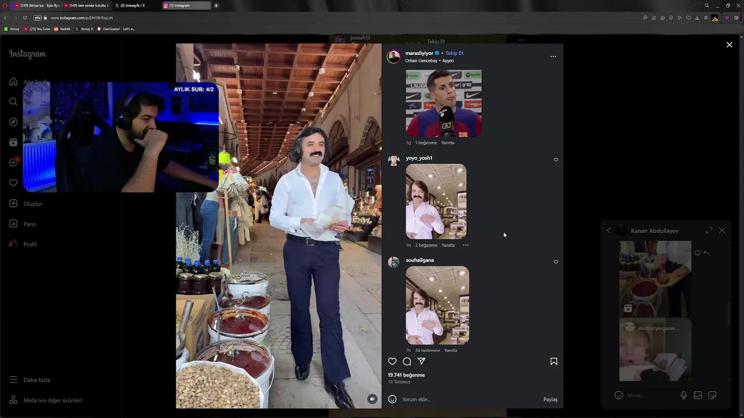Click the address bar URL
This screenshot has height=418, width=744.
click(81, 18)
